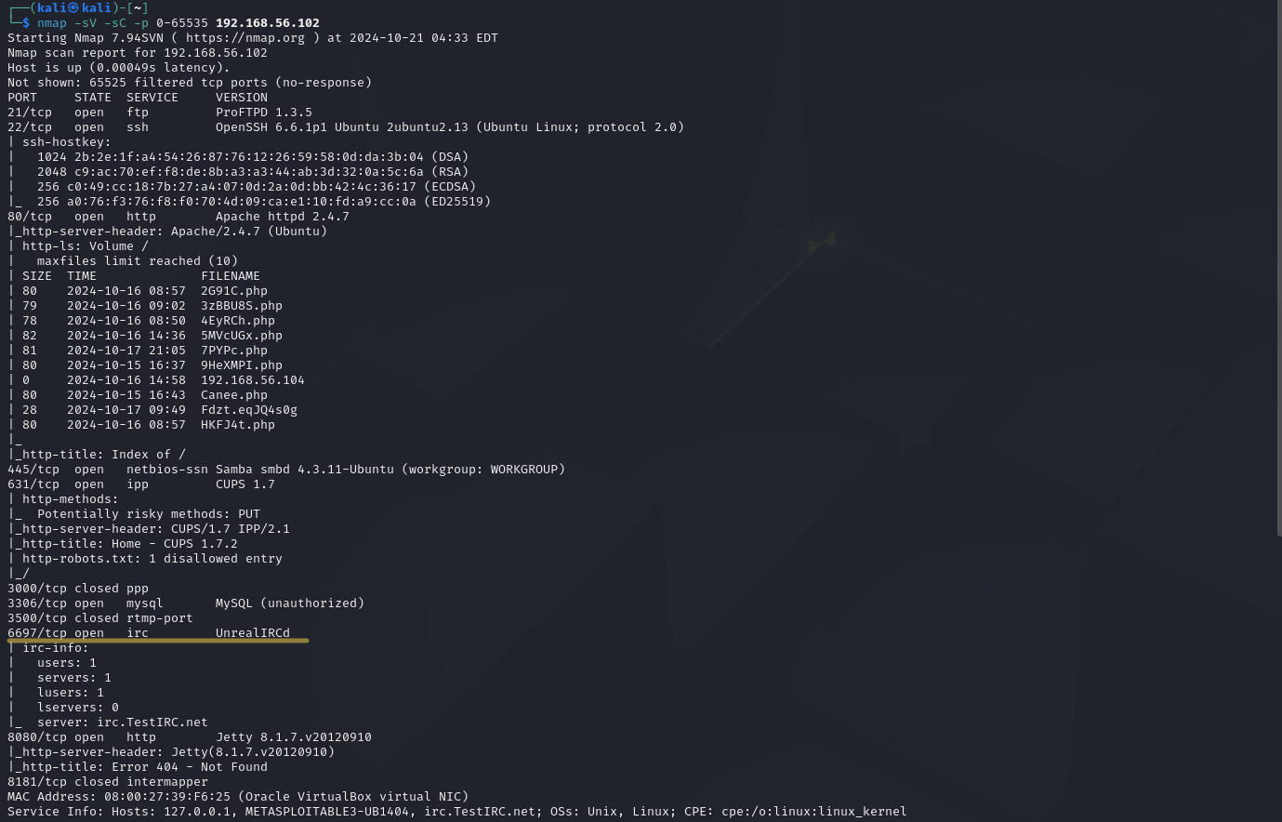The height and width of the screenshot is (822, 1282).
Task: Click the HKFJ4t.php filename
Action: click(x=238, y=425)
